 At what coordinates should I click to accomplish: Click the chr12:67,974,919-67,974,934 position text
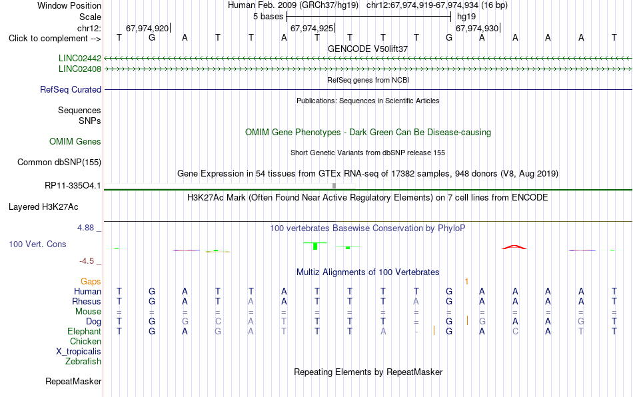(x=437, y=5)
